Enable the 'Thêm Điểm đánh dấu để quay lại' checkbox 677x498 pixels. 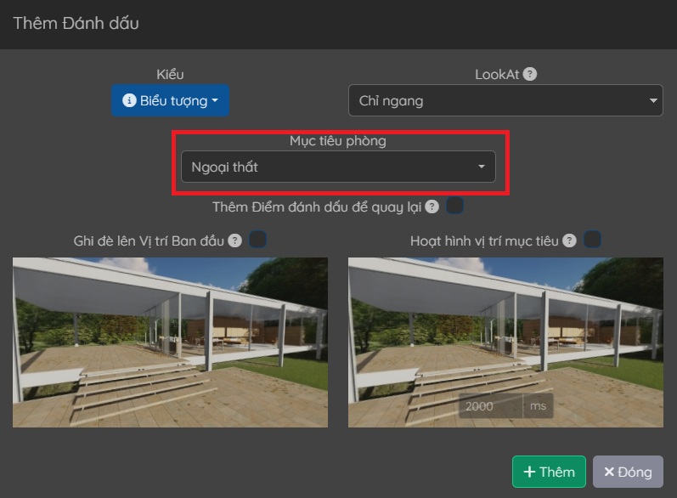(455, 207)
